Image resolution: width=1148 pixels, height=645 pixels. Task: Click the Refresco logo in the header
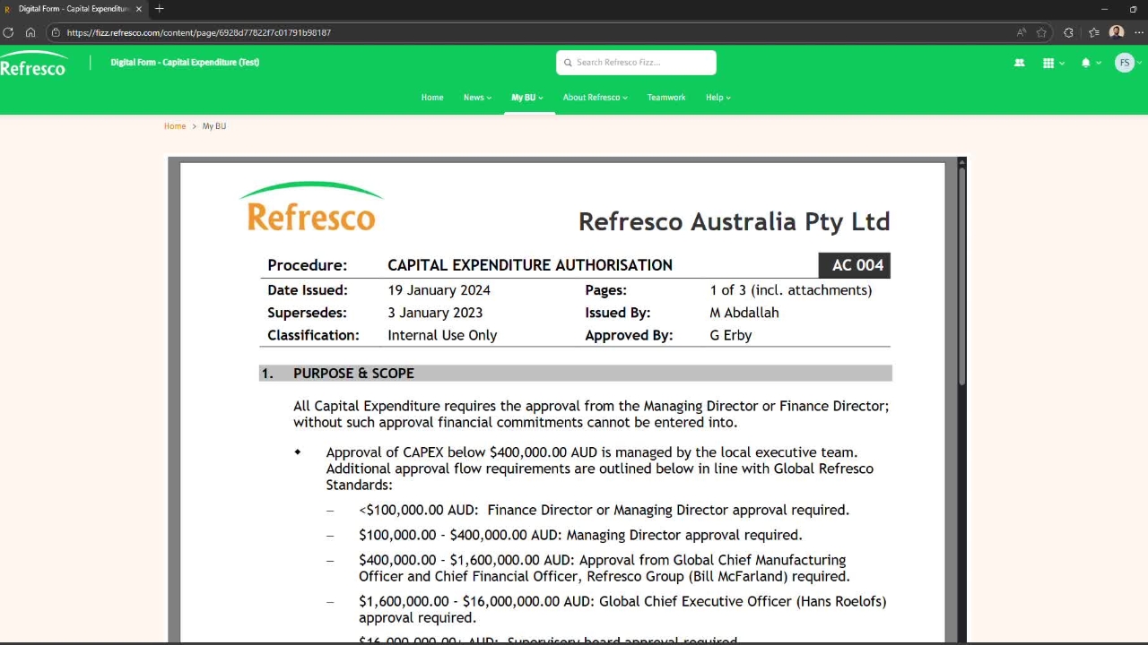point(34,64)
